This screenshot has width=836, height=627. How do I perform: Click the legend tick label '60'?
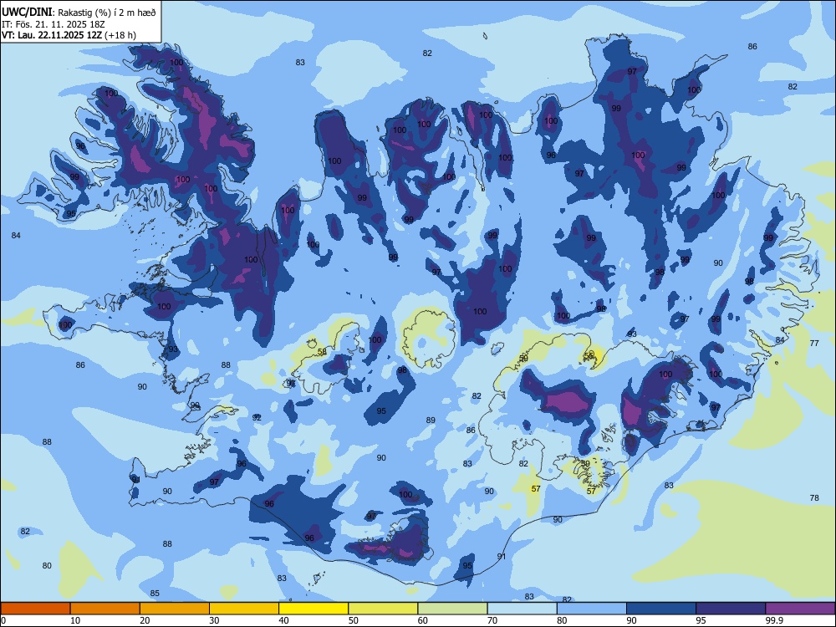coord(423,620)
